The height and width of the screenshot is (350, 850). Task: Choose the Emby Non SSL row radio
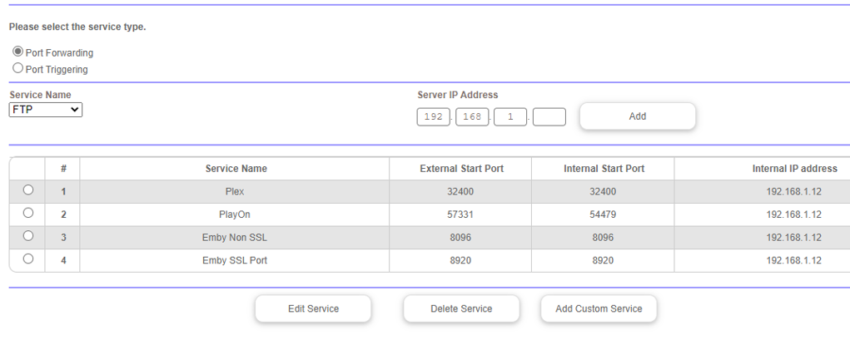tap(27, 236)
